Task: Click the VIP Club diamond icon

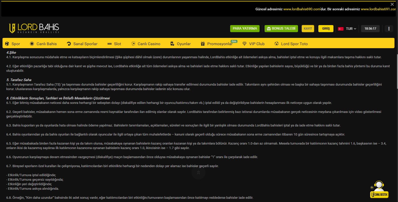Action: [244, 44]
